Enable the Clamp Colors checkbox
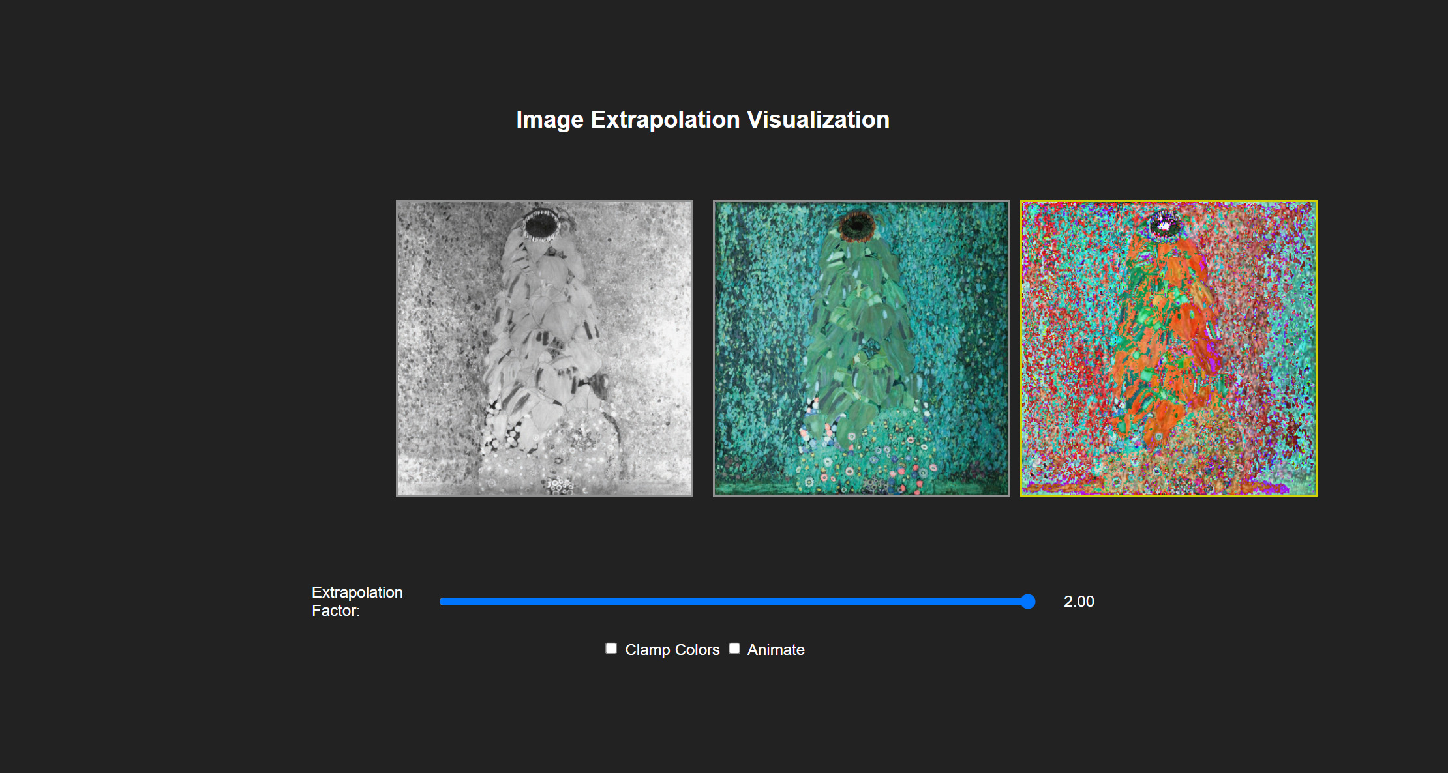Viewport: 1448px width, 773px height. [x=611, y=649]
